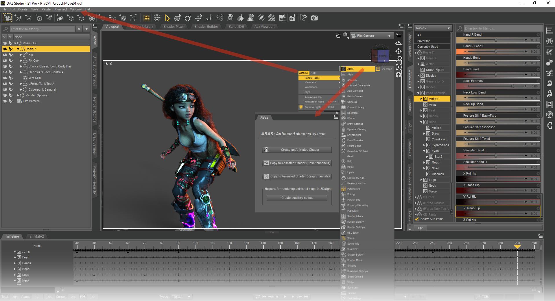The height and width of the screenshot is (301, 555).
Task: Click the viewport orbit rotate control
Action: pos(399,43)
